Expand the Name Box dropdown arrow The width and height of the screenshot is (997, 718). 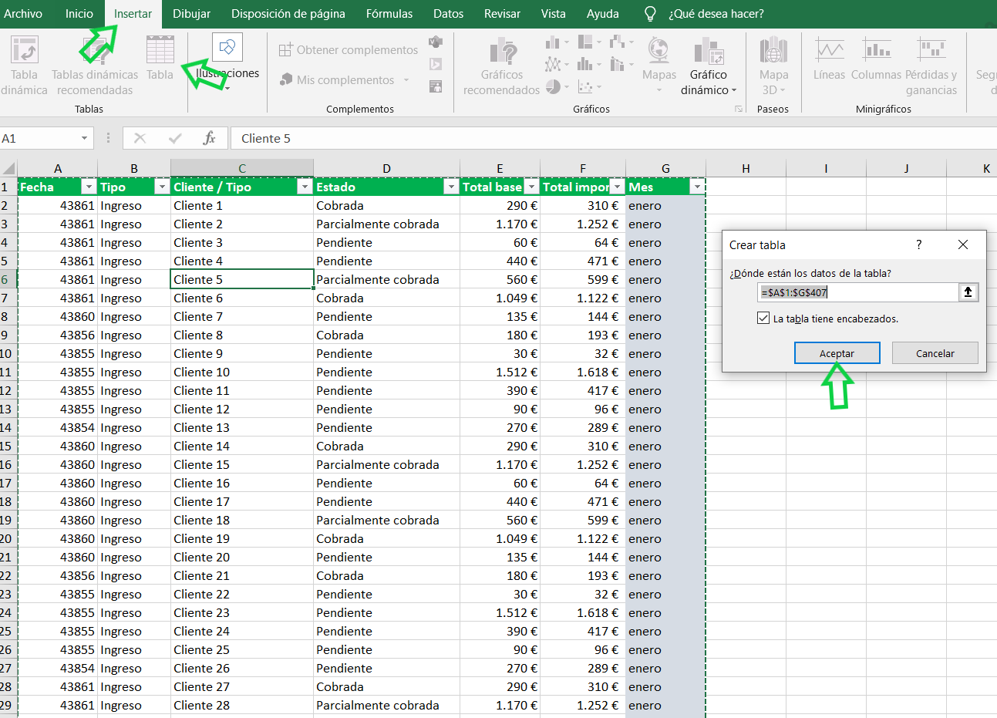point(84,138)
